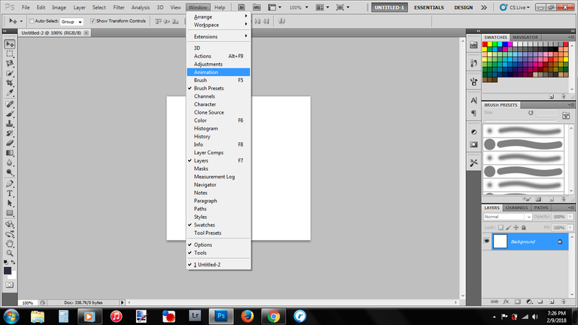This screenshot has width=578, height=325.
Task: Open the Character panel icon in dock
Action: click(473, 100)
